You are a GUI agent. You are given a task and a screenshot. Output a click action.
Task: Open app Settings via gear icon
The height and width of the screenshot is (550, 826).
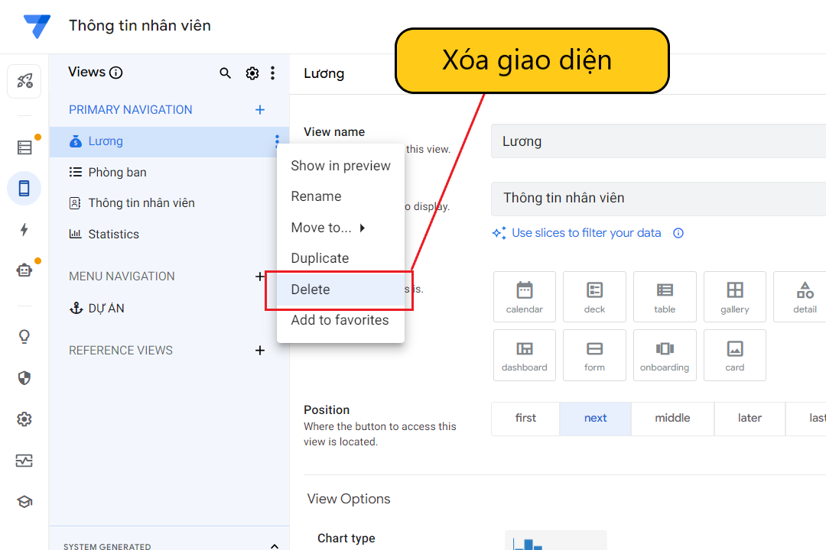click(x=24, y=419)
